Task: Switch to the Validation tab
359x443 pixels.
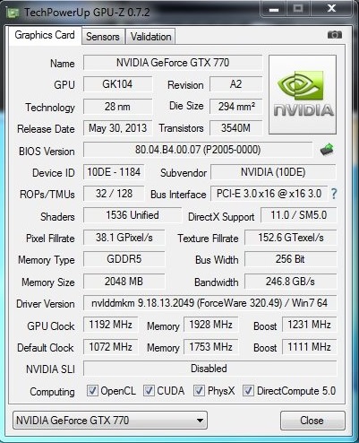Action: [150, 37]
